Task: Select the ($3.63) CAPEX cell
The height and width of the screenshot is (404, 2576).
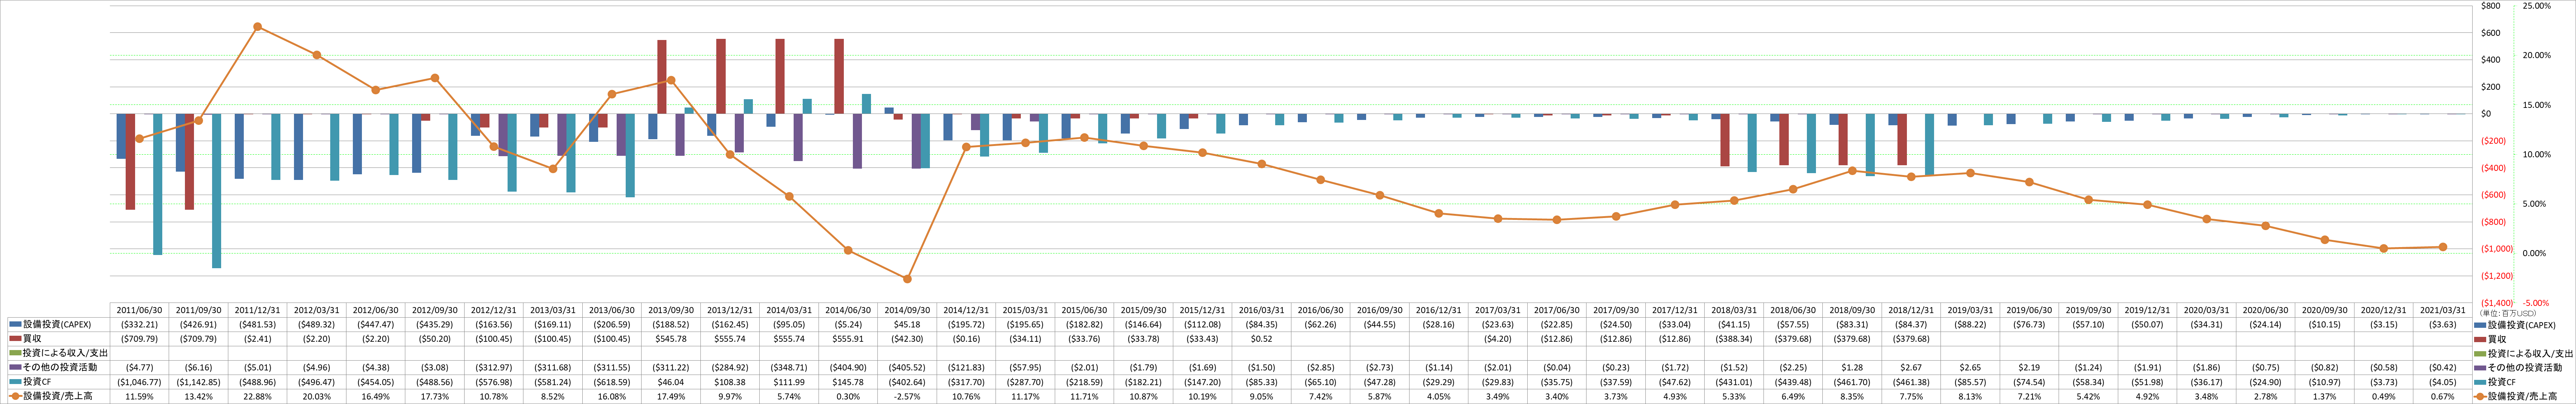Action: click(x=2443, y=325)
